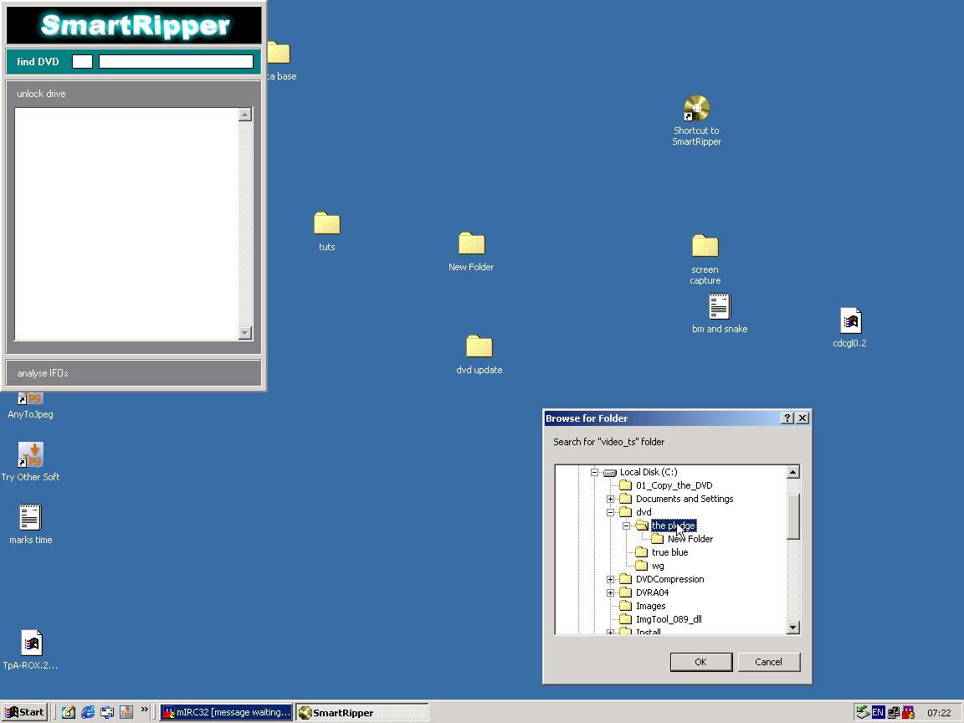The width and height of the screenshot is (964, 723).
Task: Click the help question mark in dialog title
Action: [787, 418]
